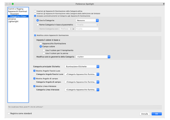Screen dimensions: 170x120
Task: Click 'Imposta il colore in base a:' label
Action: (x=48, y=40)
